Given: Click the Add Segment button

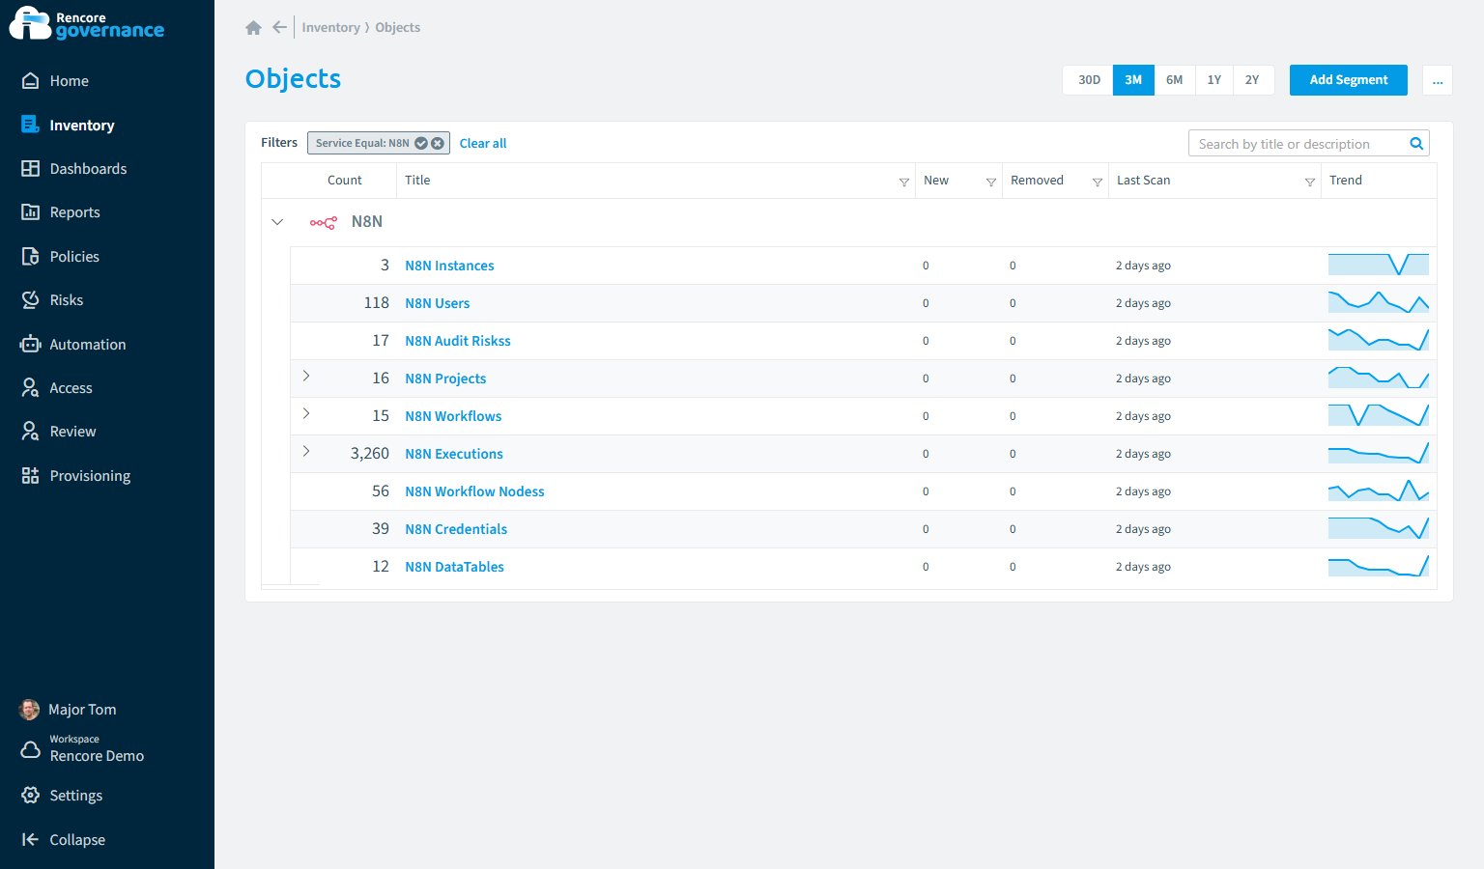Looking at the screenshot, I should coord(1349,80).
